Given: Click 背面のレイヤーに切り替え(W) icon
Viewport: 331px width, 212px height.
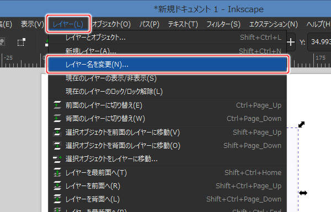Looking at the screenshot, I should (x=57, y=119).
